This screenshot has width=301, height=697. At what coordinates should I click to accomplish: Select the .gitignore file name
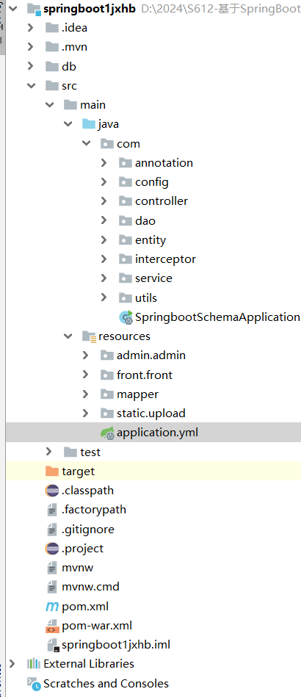[x=88, y=529]
